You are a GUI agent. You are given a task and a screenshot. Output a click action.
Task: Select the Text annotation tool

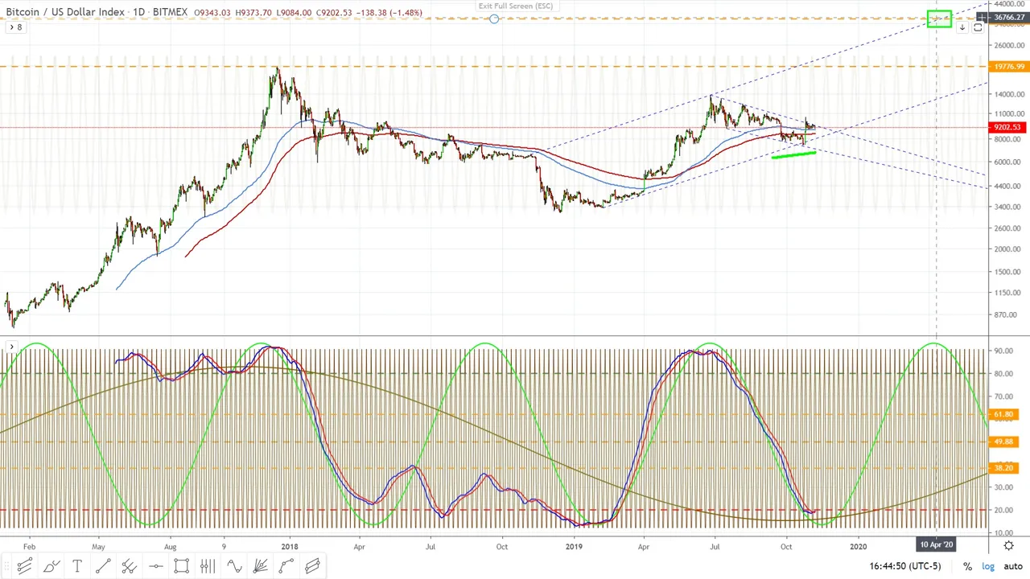pos(77,566)
